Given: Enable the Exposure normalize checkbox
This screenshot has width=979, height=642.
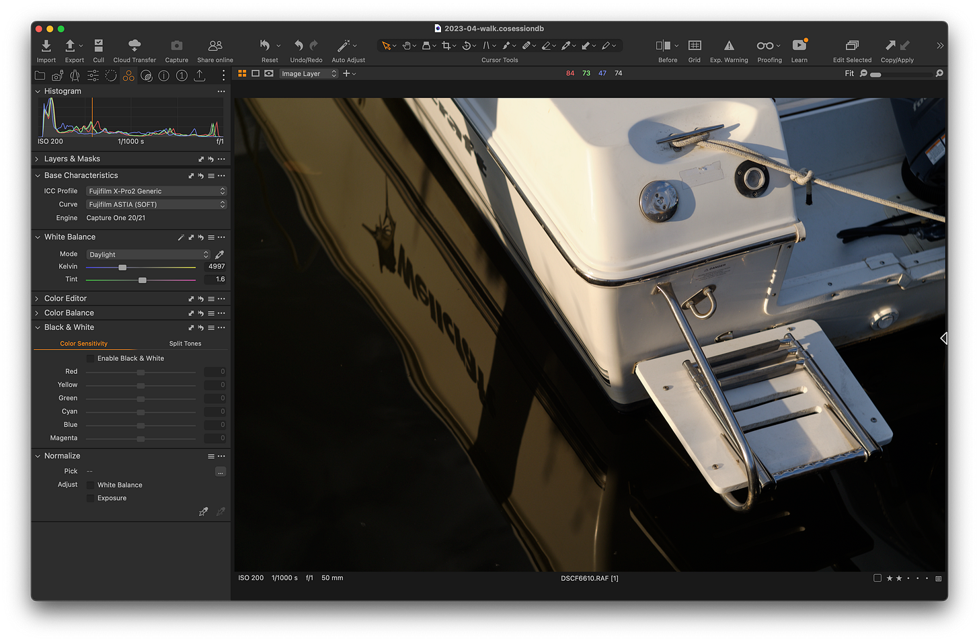Looking at the screenshot, I should pyautogui.click(x=91, y=498).
